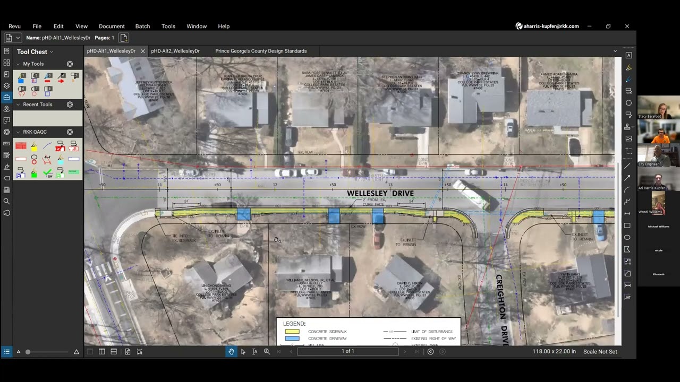Open the Bookmarks panel icon
This screenshot has width=680, height=382.
point(6,74)
